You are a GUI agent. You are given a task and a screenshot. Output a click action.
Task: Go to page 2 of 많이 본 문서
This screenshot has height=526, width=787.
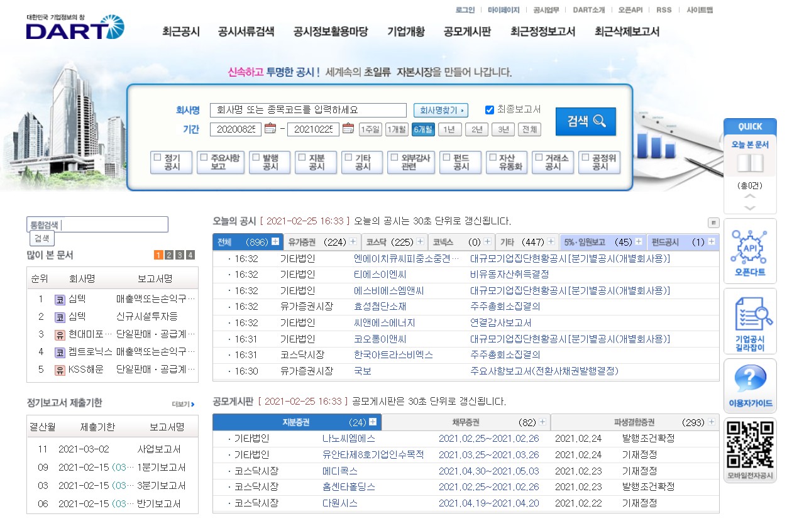coord(170,255)
